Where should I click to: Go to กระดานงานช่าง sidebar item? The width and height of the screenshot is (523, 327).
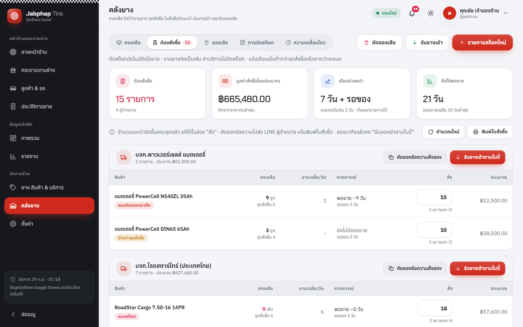49,70
